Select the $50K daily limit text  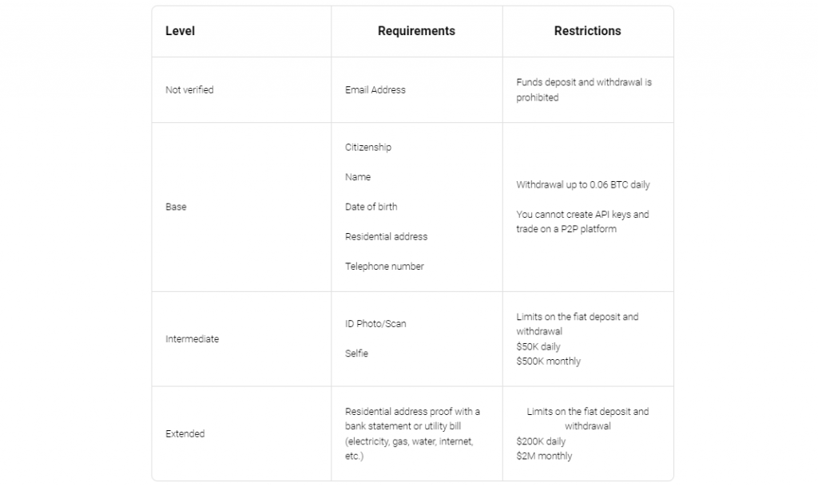pyautogui.click(x=538, y=347)
